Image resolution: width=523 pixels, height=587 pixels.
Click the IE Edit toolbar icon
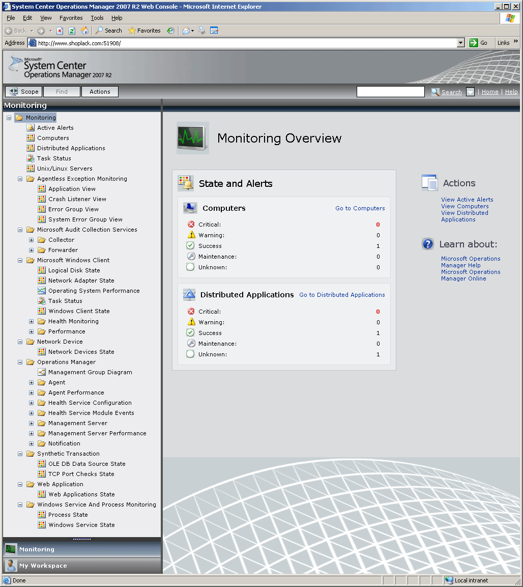click(214, 31)
